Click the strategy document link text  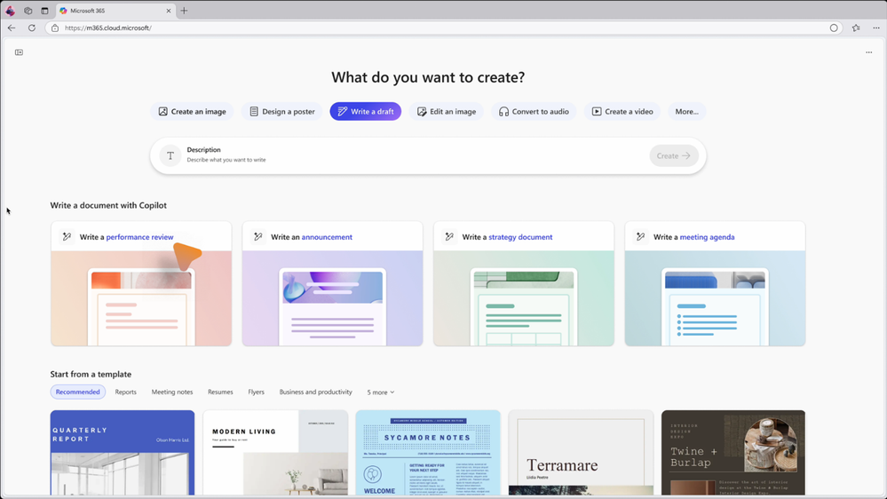(x=520, y=237)
